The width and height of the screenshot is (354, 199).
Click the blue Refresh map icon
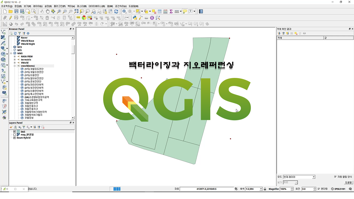coord(116,11)
